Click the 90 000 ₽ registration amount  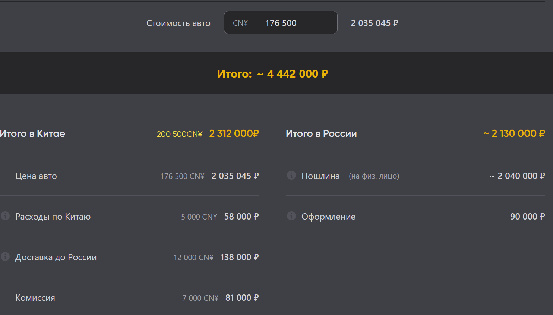pyautogui.click(x=527, y=217)
